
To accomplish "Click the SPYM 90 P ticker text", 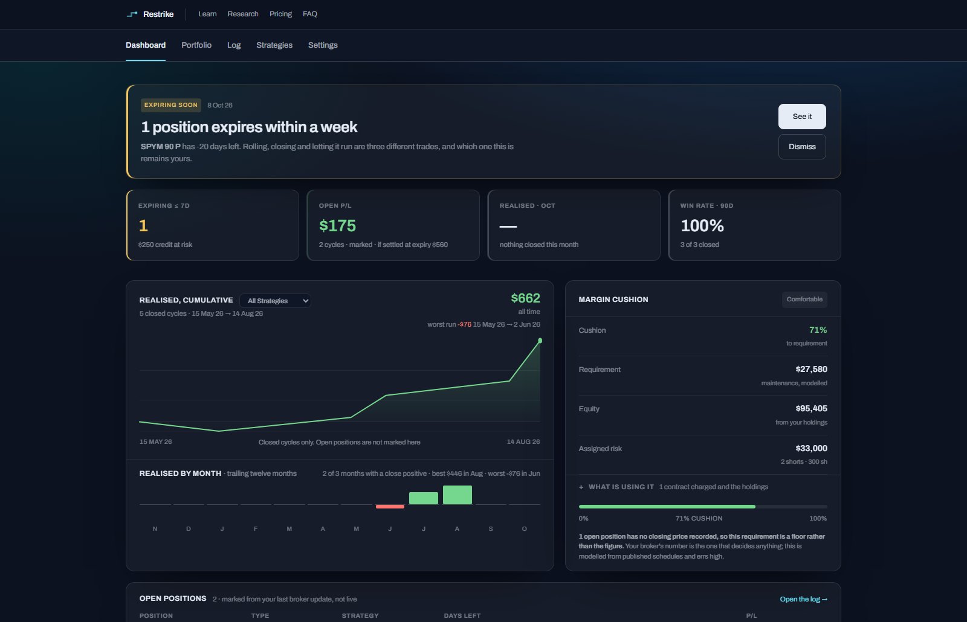I will tap(161, 147).
